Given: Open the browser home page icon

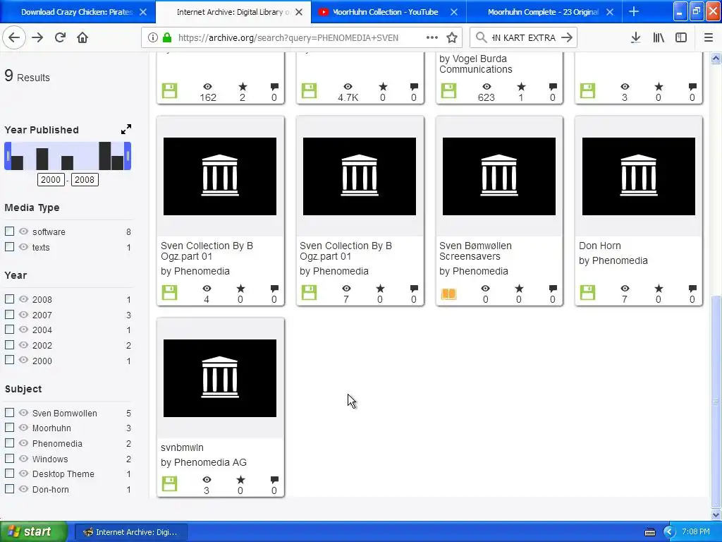Looking at the screenshot, I should [82, 37].
